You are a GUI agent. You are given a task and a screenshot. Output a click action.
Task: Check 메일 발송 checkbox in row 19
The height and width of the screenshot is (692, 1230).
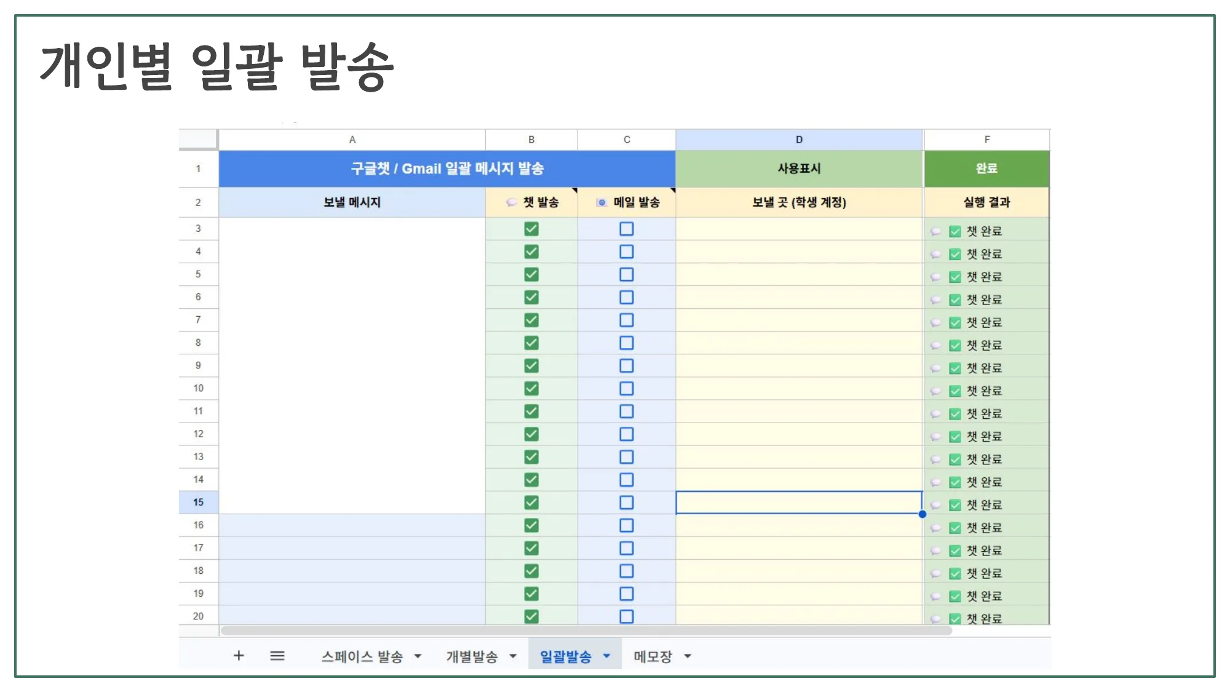click(627, 594)
